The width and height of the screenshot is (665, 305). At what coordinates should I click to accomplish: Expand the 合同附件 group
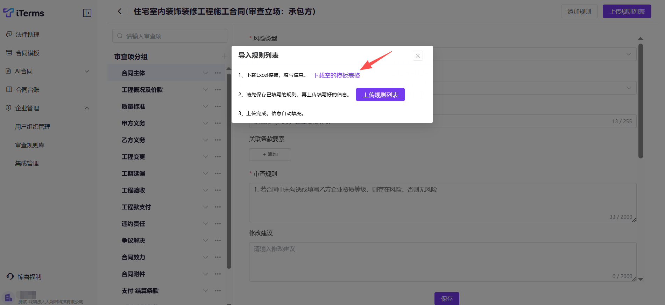coord(206,274)
